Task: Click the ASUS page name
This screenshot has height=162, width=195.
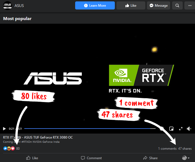Action: click(19, 6)
